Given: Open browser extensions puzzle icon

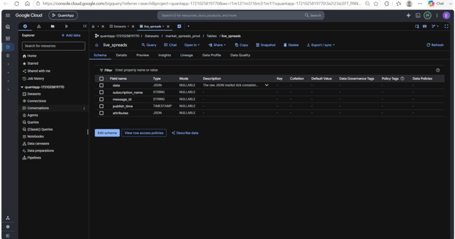Looking at the screenshot, I should 387,4.
